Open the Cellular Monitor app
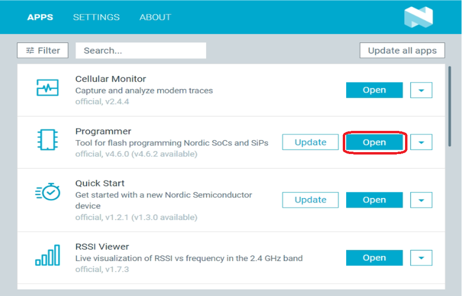The image size is (462, 296). coord(374,90)
